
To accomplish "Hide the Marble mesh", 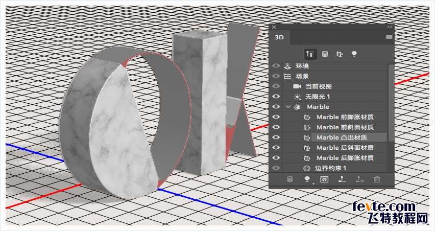I will point(276,107).
